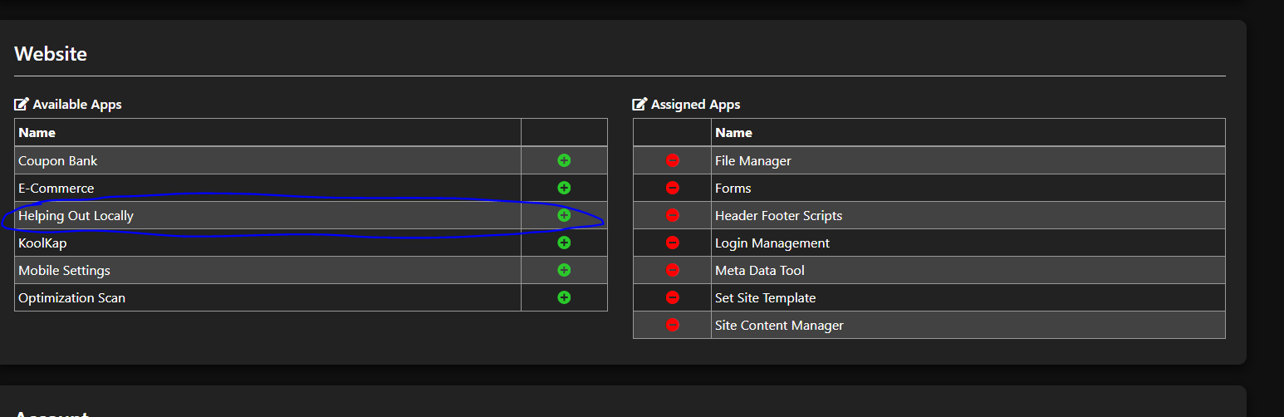The width and height of the screenshot is (1284, 417).
Task: Remove the Set Site Template app
Action: coord(673,297)
